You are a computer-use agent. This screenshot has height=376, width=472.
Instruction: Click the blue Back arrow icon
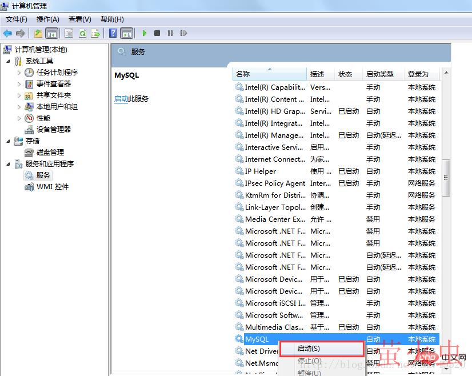coord(8,34)
